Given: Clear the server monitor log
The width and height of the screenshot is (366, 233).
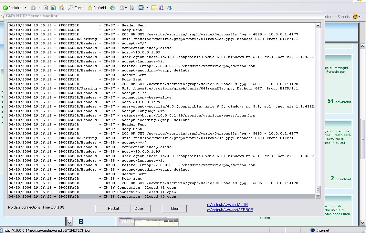Looking at the screenshot, I should (x=174, y=209).
